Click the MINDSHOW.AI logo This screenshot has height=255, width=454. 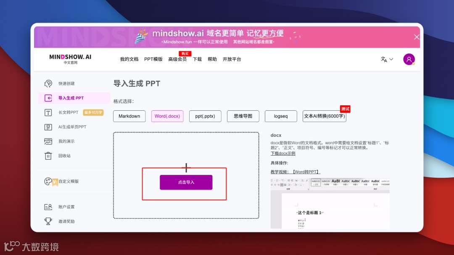tap(70, 59)
